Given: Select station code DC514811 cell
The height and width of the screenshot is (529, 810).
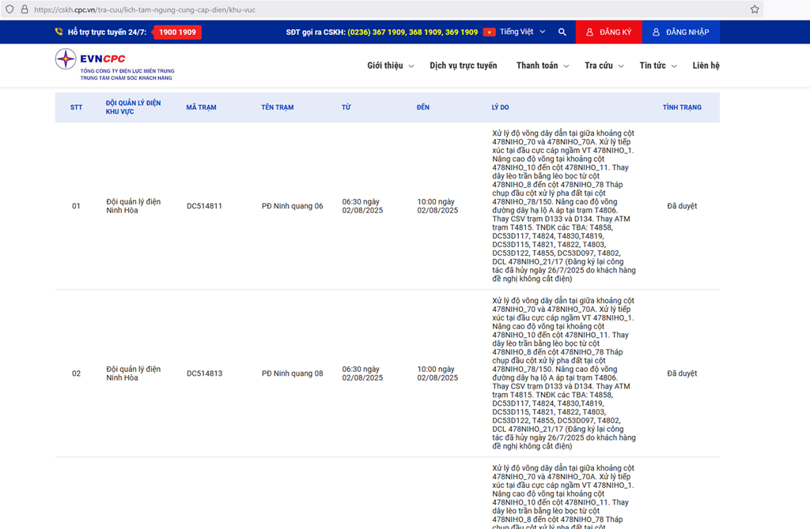Looking at the screenshot, I should (x=204, y=206).
